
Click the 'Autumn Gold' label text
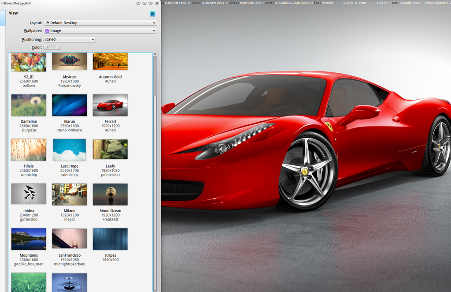(x=110, y=77)
